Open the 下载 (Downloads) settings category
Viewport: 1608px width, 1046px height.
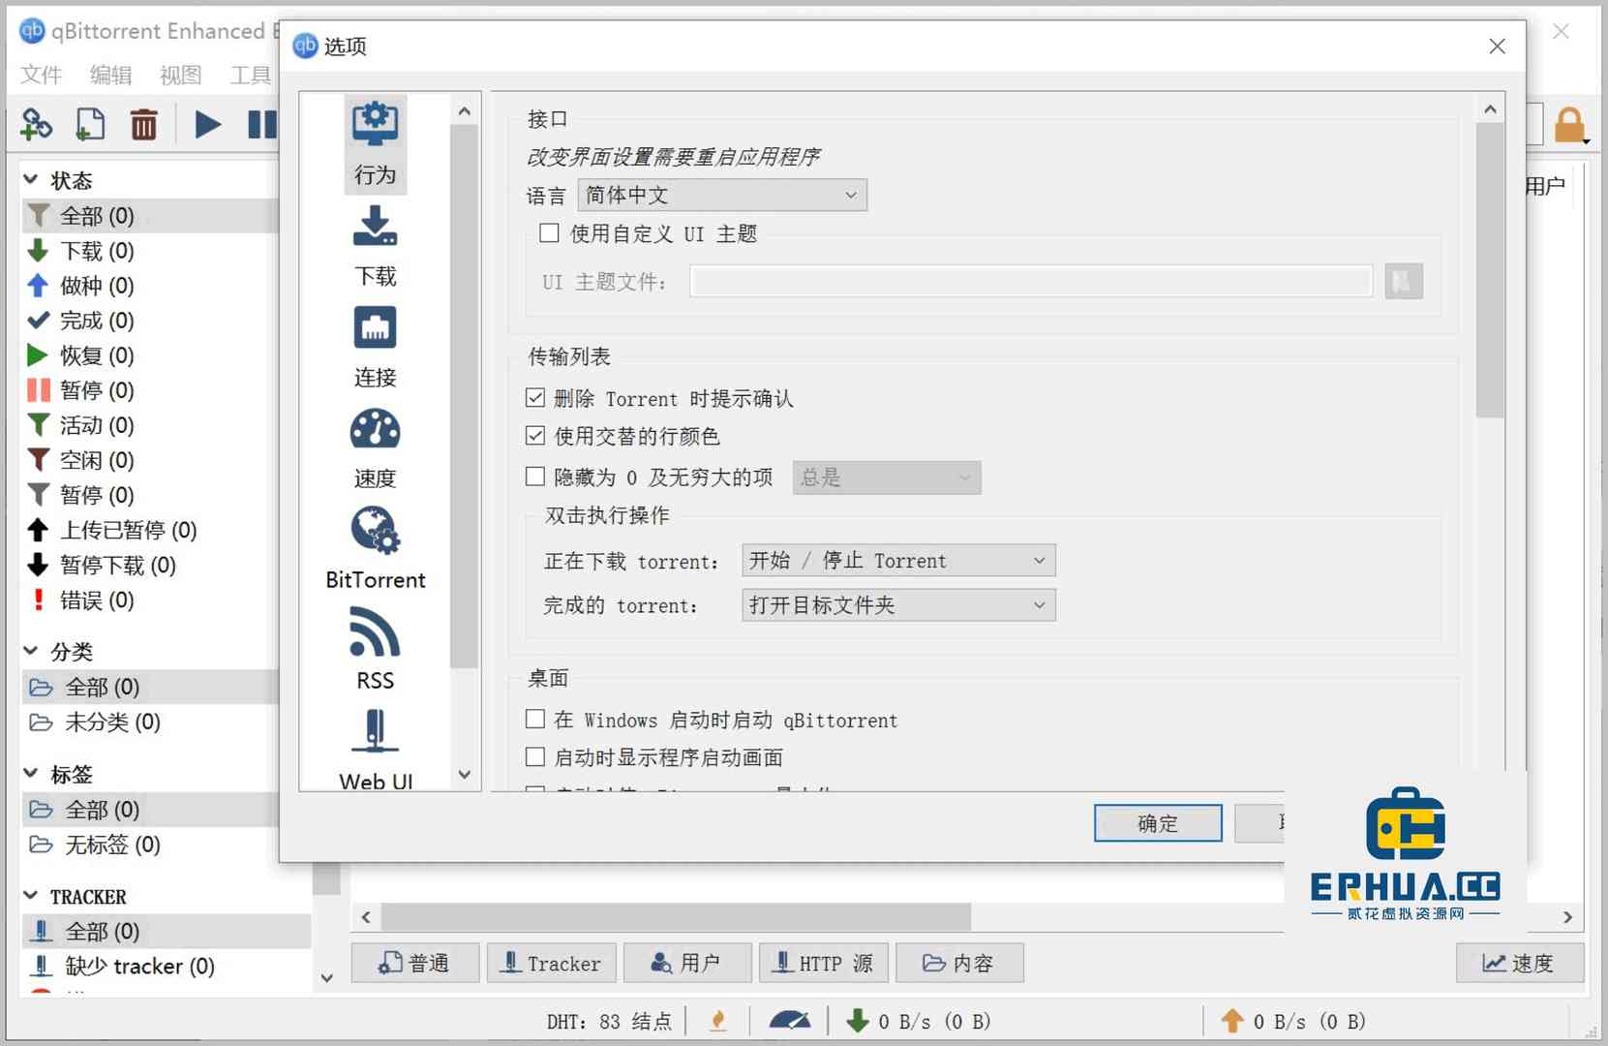[x=376, y=247]
